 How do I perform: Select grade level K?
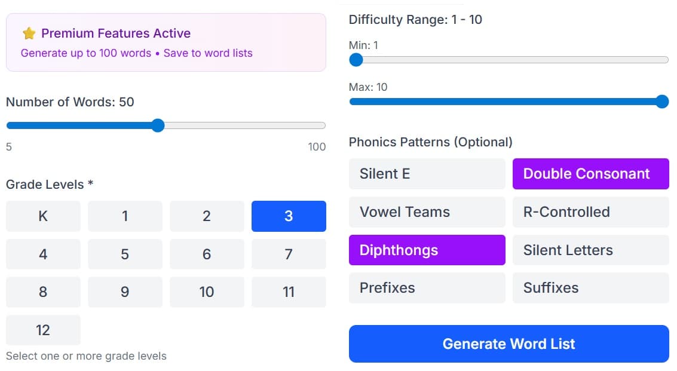coord(43,216)
